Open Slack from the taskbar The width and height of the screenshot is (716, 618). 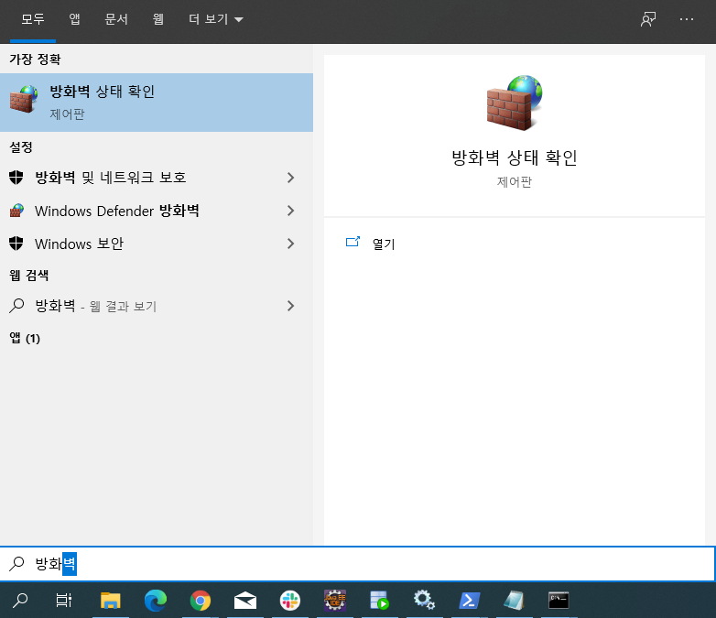[290, 601]
